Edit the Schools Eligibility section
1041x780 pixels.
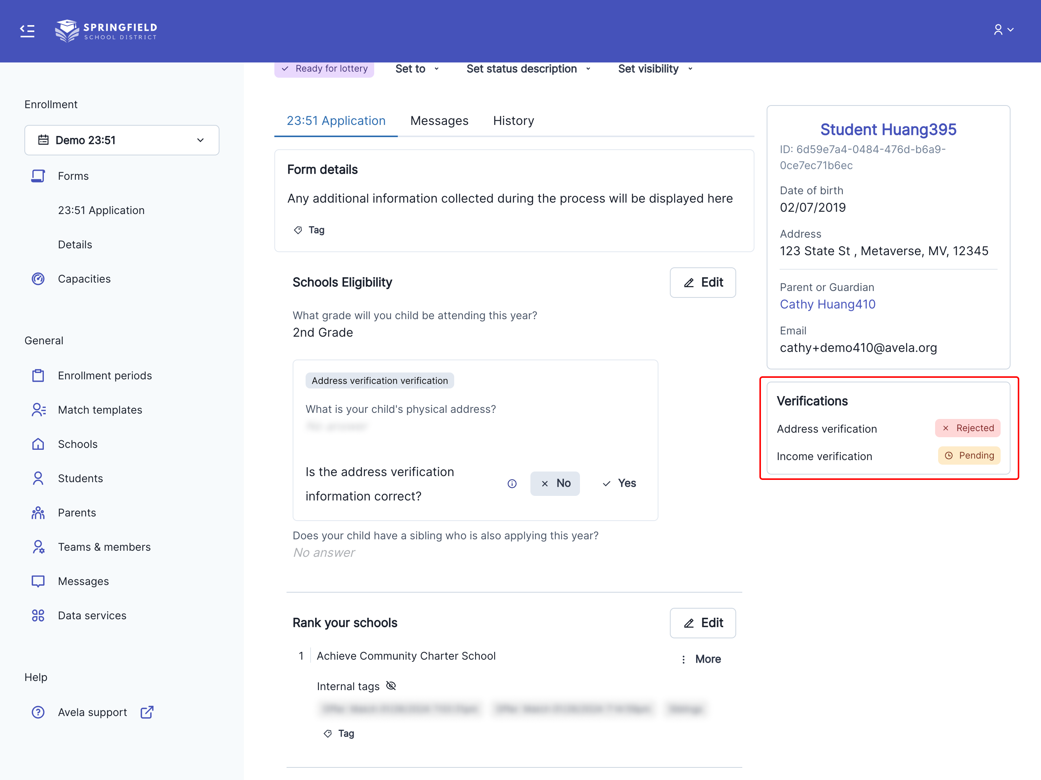(702, 282)
